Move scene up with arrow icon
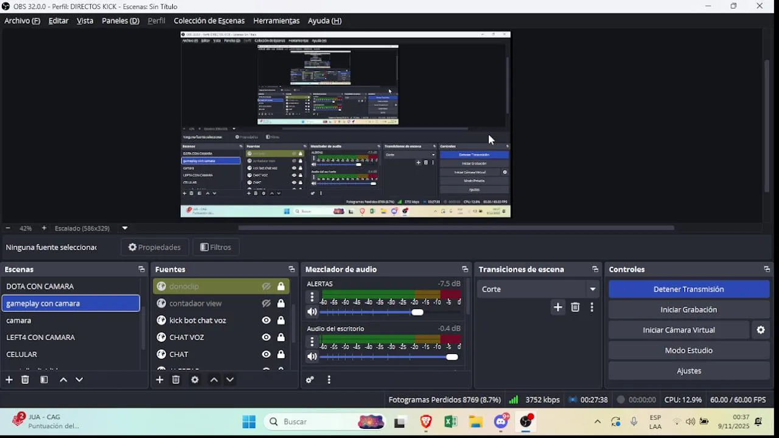 coord(63,380)
